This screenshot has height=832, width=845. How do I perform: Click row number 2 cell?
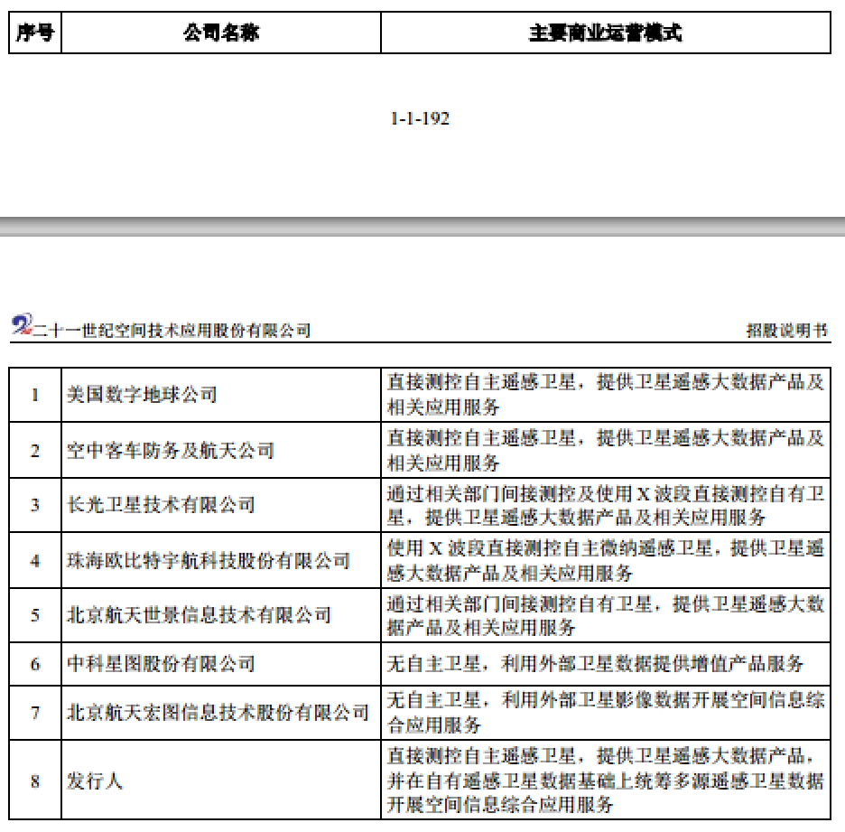pos(35,450)
